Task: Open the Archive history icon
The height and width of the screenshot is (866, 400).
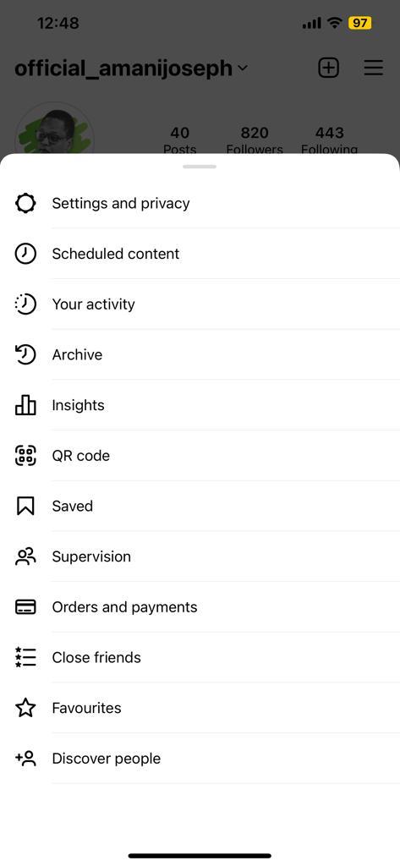Action: click(x=25, y=354)
